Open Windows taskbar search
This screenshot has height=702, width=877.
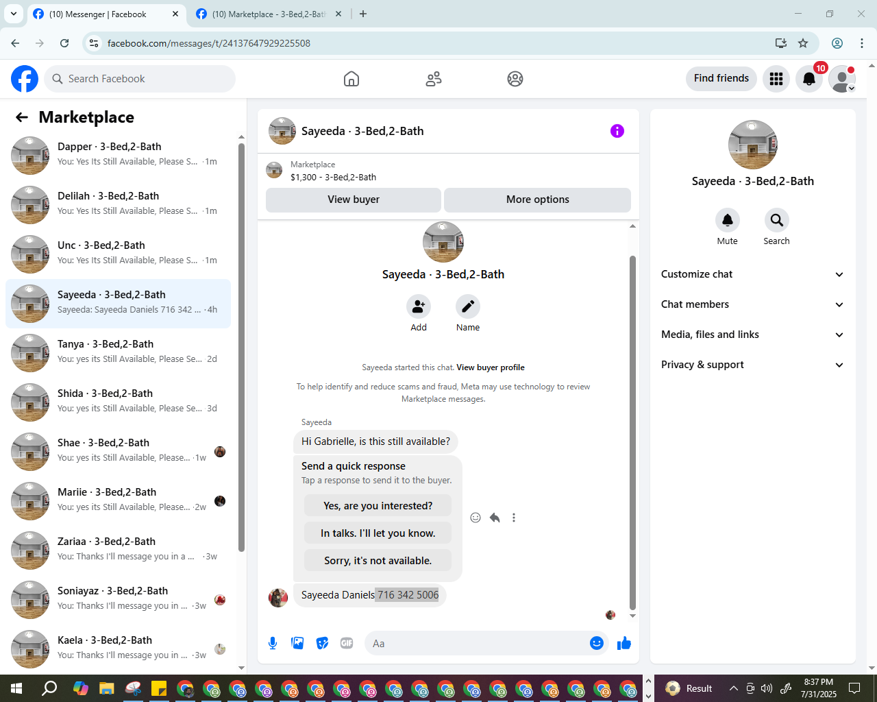[x=49, y=688]
